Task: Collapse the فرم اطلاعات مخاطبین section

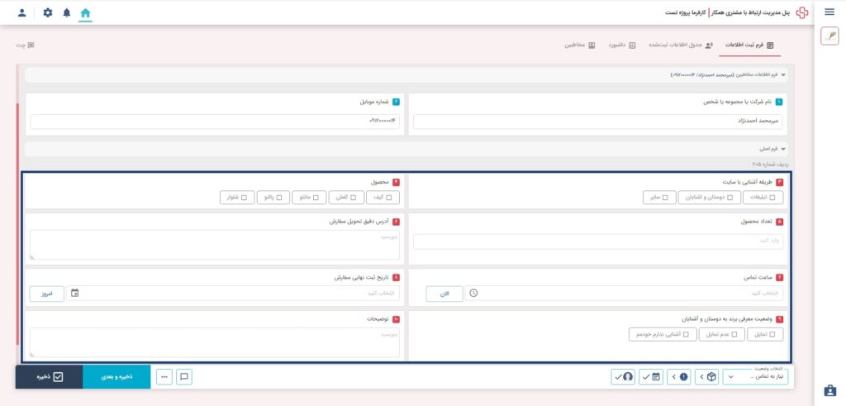Action: pos(783,75)
